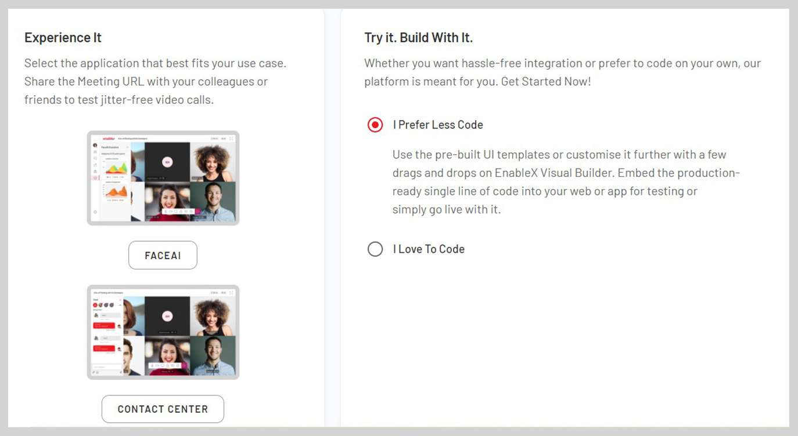The height and width of the screenshot is (436, 798).
Task: End the call using the red hang-up button
Action: 197,211
